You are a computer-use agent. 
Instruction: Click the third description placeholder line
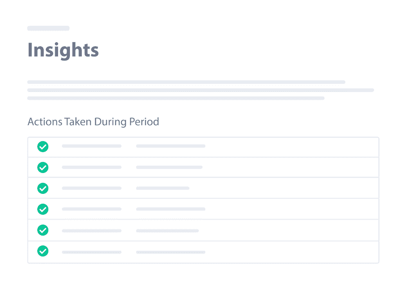(176, 98)
